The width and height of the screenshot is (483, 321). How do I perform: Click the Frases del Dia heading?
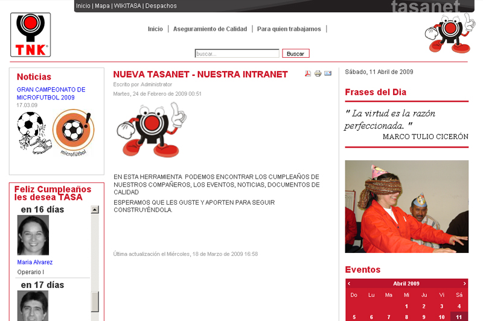click(x=376, y=92)
